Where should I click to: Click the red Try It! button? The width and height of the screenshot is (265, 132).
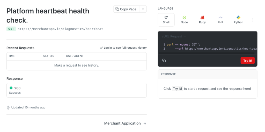[x=248, y=61]
